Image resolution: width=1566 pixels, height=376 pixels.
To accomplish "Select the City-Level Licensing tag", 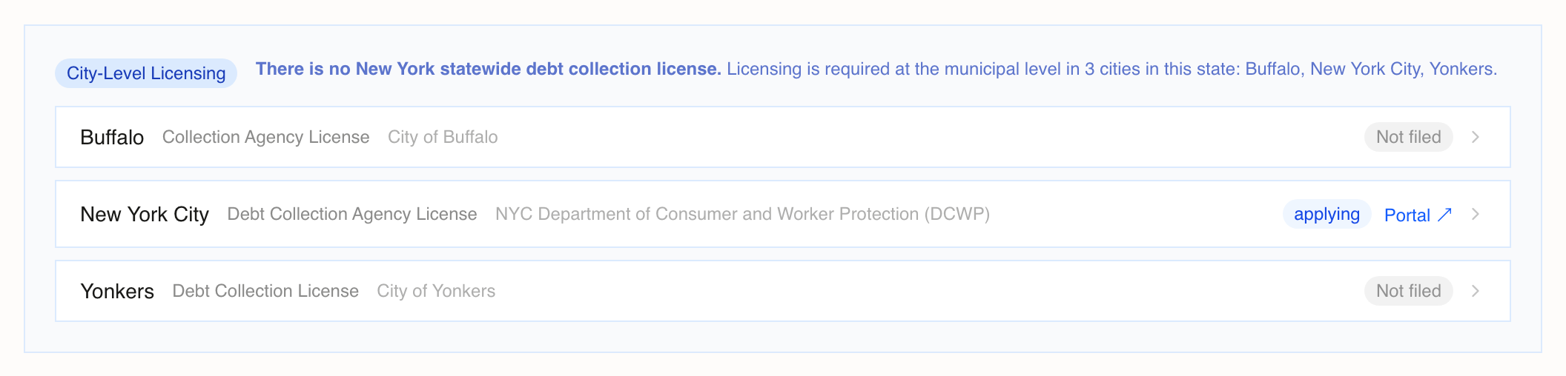I will [x=146, y=73].
